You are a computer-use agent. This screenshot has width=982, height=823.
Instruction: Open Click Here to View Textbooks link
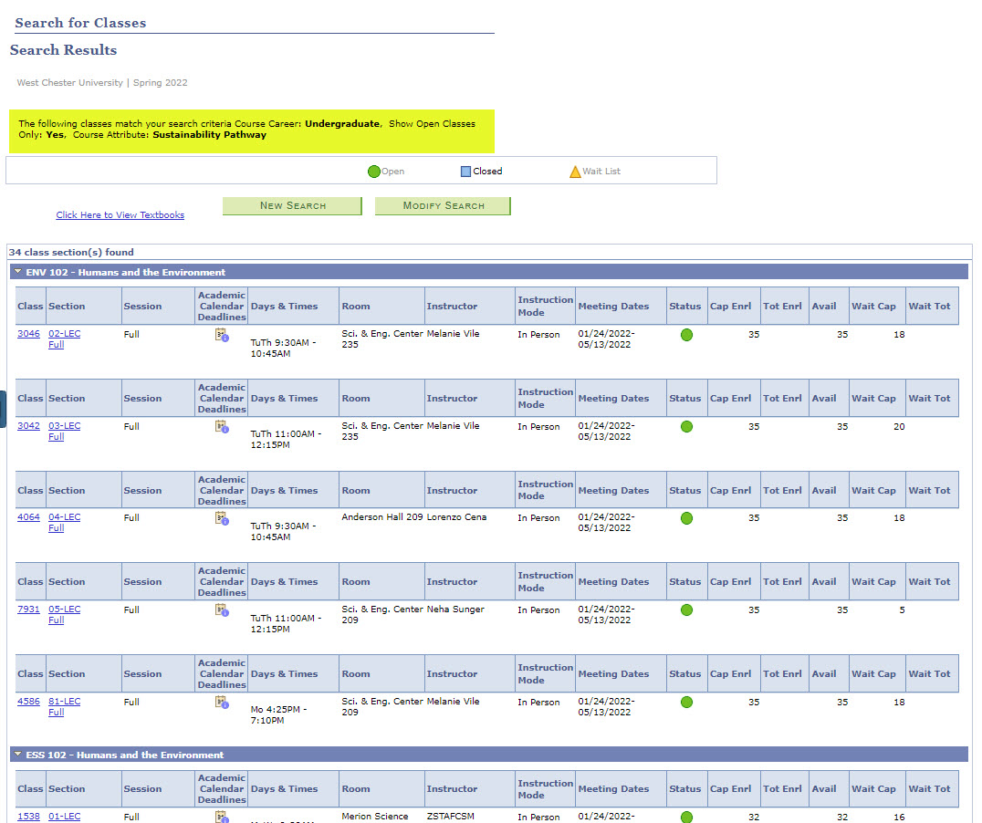pyautogui.click(x=120, y=215)
